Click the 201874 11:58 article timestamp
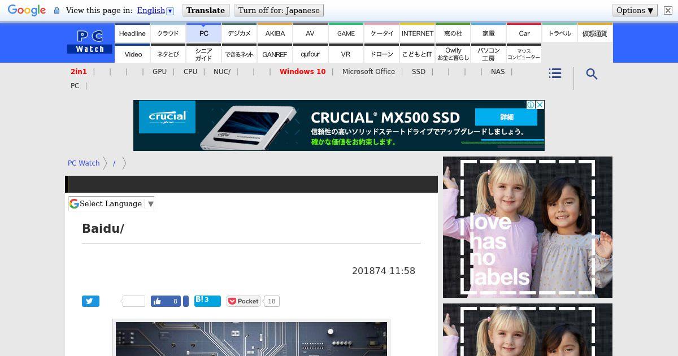678x356 pixels. pyautogui.click(x=384, y=271)
